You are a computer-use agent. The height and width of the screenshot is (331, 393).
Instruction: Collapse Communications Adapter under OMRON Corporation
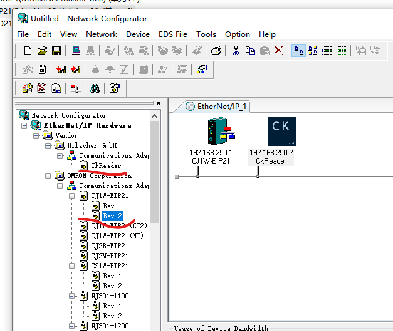coord(60,186)
